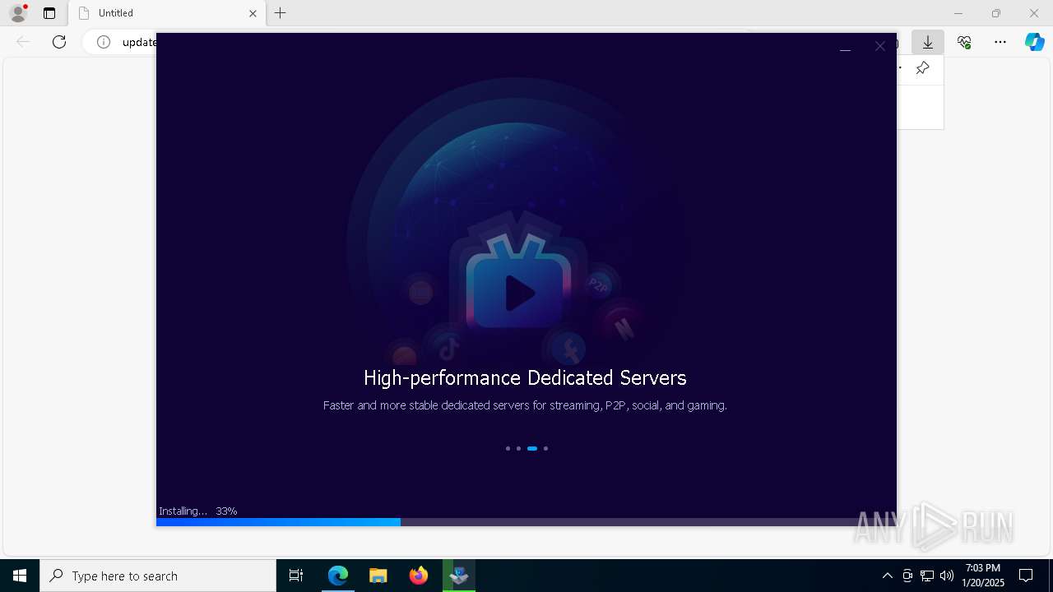Viewport: 1053px width, 592px height.
Task: Open the taskbar clock and date
Action: pyautogui.click(x=982, y=576)
